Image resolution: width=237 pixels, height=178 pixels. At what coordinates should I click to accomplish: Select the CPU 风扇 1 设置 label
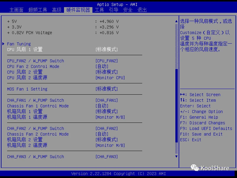(x=25, y=50)
